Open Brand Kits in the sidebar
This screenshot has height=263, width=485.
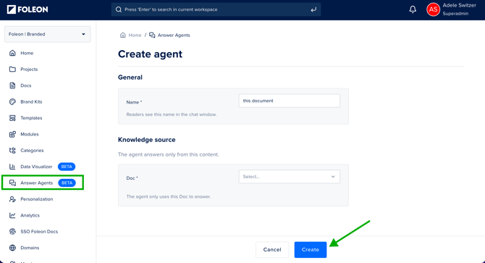click(31, 102)
